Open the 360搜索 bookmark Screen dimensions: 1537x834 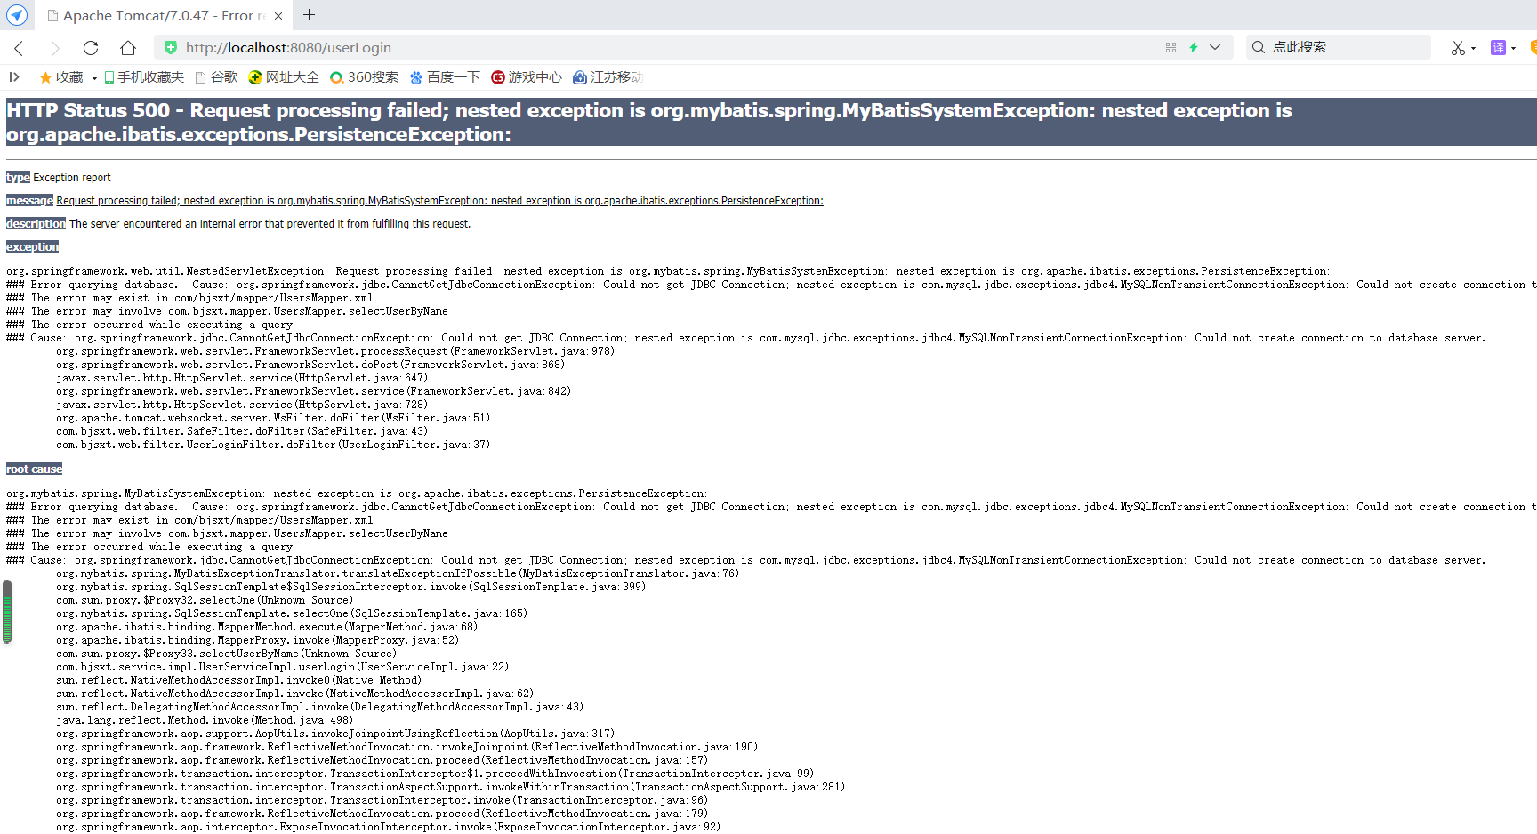point(365,77)
